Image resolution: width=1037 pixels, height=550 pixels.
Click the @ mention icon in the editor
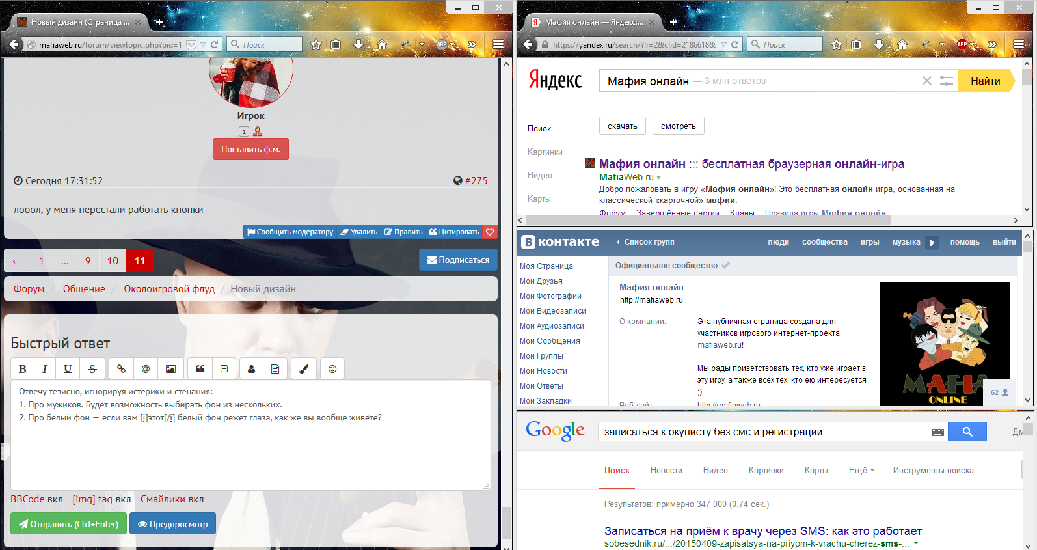click(x=146, y=369)
